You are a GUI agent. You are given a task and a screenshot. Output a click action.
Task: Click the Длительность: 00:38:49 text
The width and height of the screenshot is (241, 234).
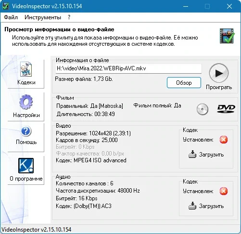[x=86, y=114]
